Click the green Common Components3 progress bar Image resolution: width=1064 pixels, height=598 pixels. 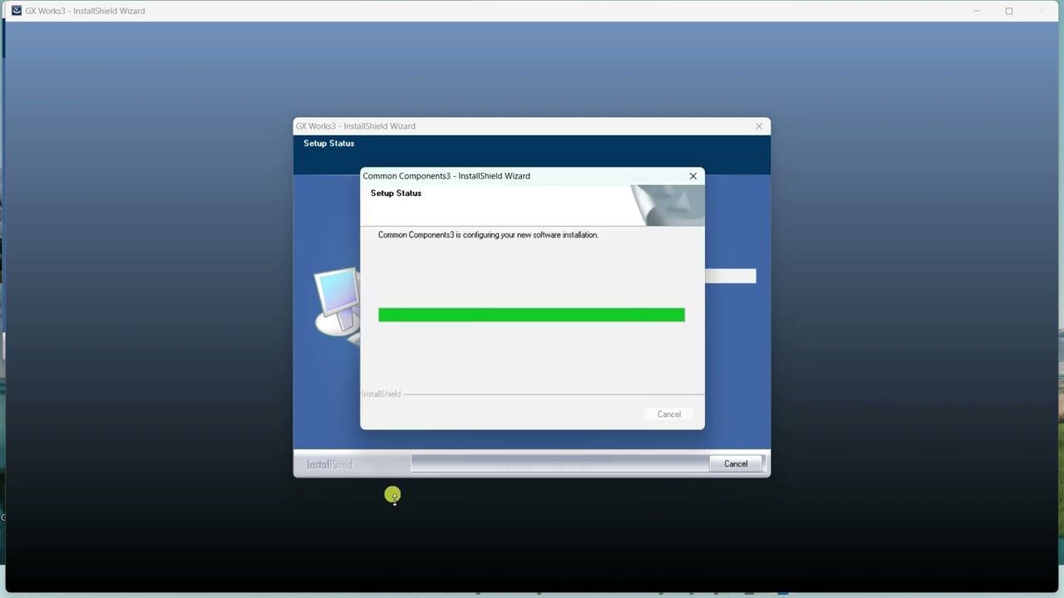tap(531, 315)
